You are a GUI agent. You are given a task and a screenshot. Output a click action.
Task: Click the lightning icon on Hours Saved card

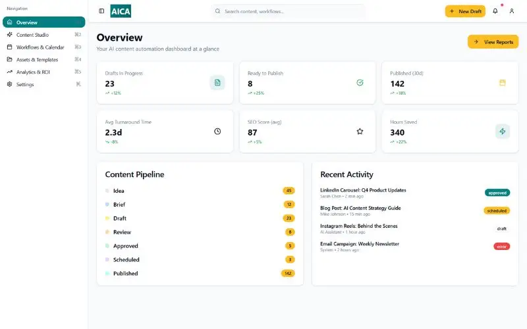pyautogui.click(x=503, y=131)
